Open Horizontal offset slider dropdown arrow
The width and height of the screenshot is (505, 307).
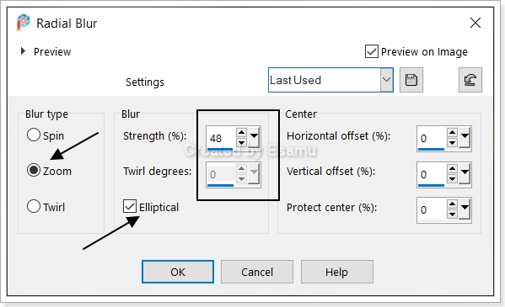point(465,137)
